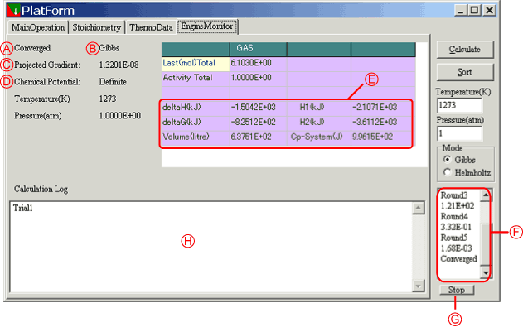
Task: Click Calculation Log scroll down arrow
Action: pos(419,286)
